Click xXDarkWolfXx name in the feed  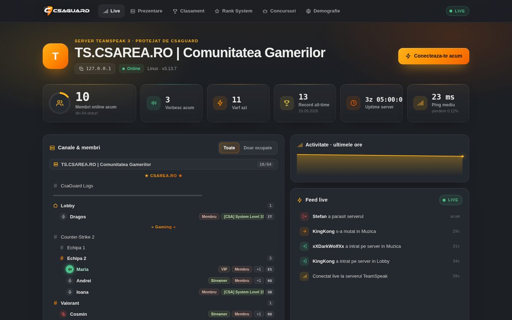(x=329, y=246)
